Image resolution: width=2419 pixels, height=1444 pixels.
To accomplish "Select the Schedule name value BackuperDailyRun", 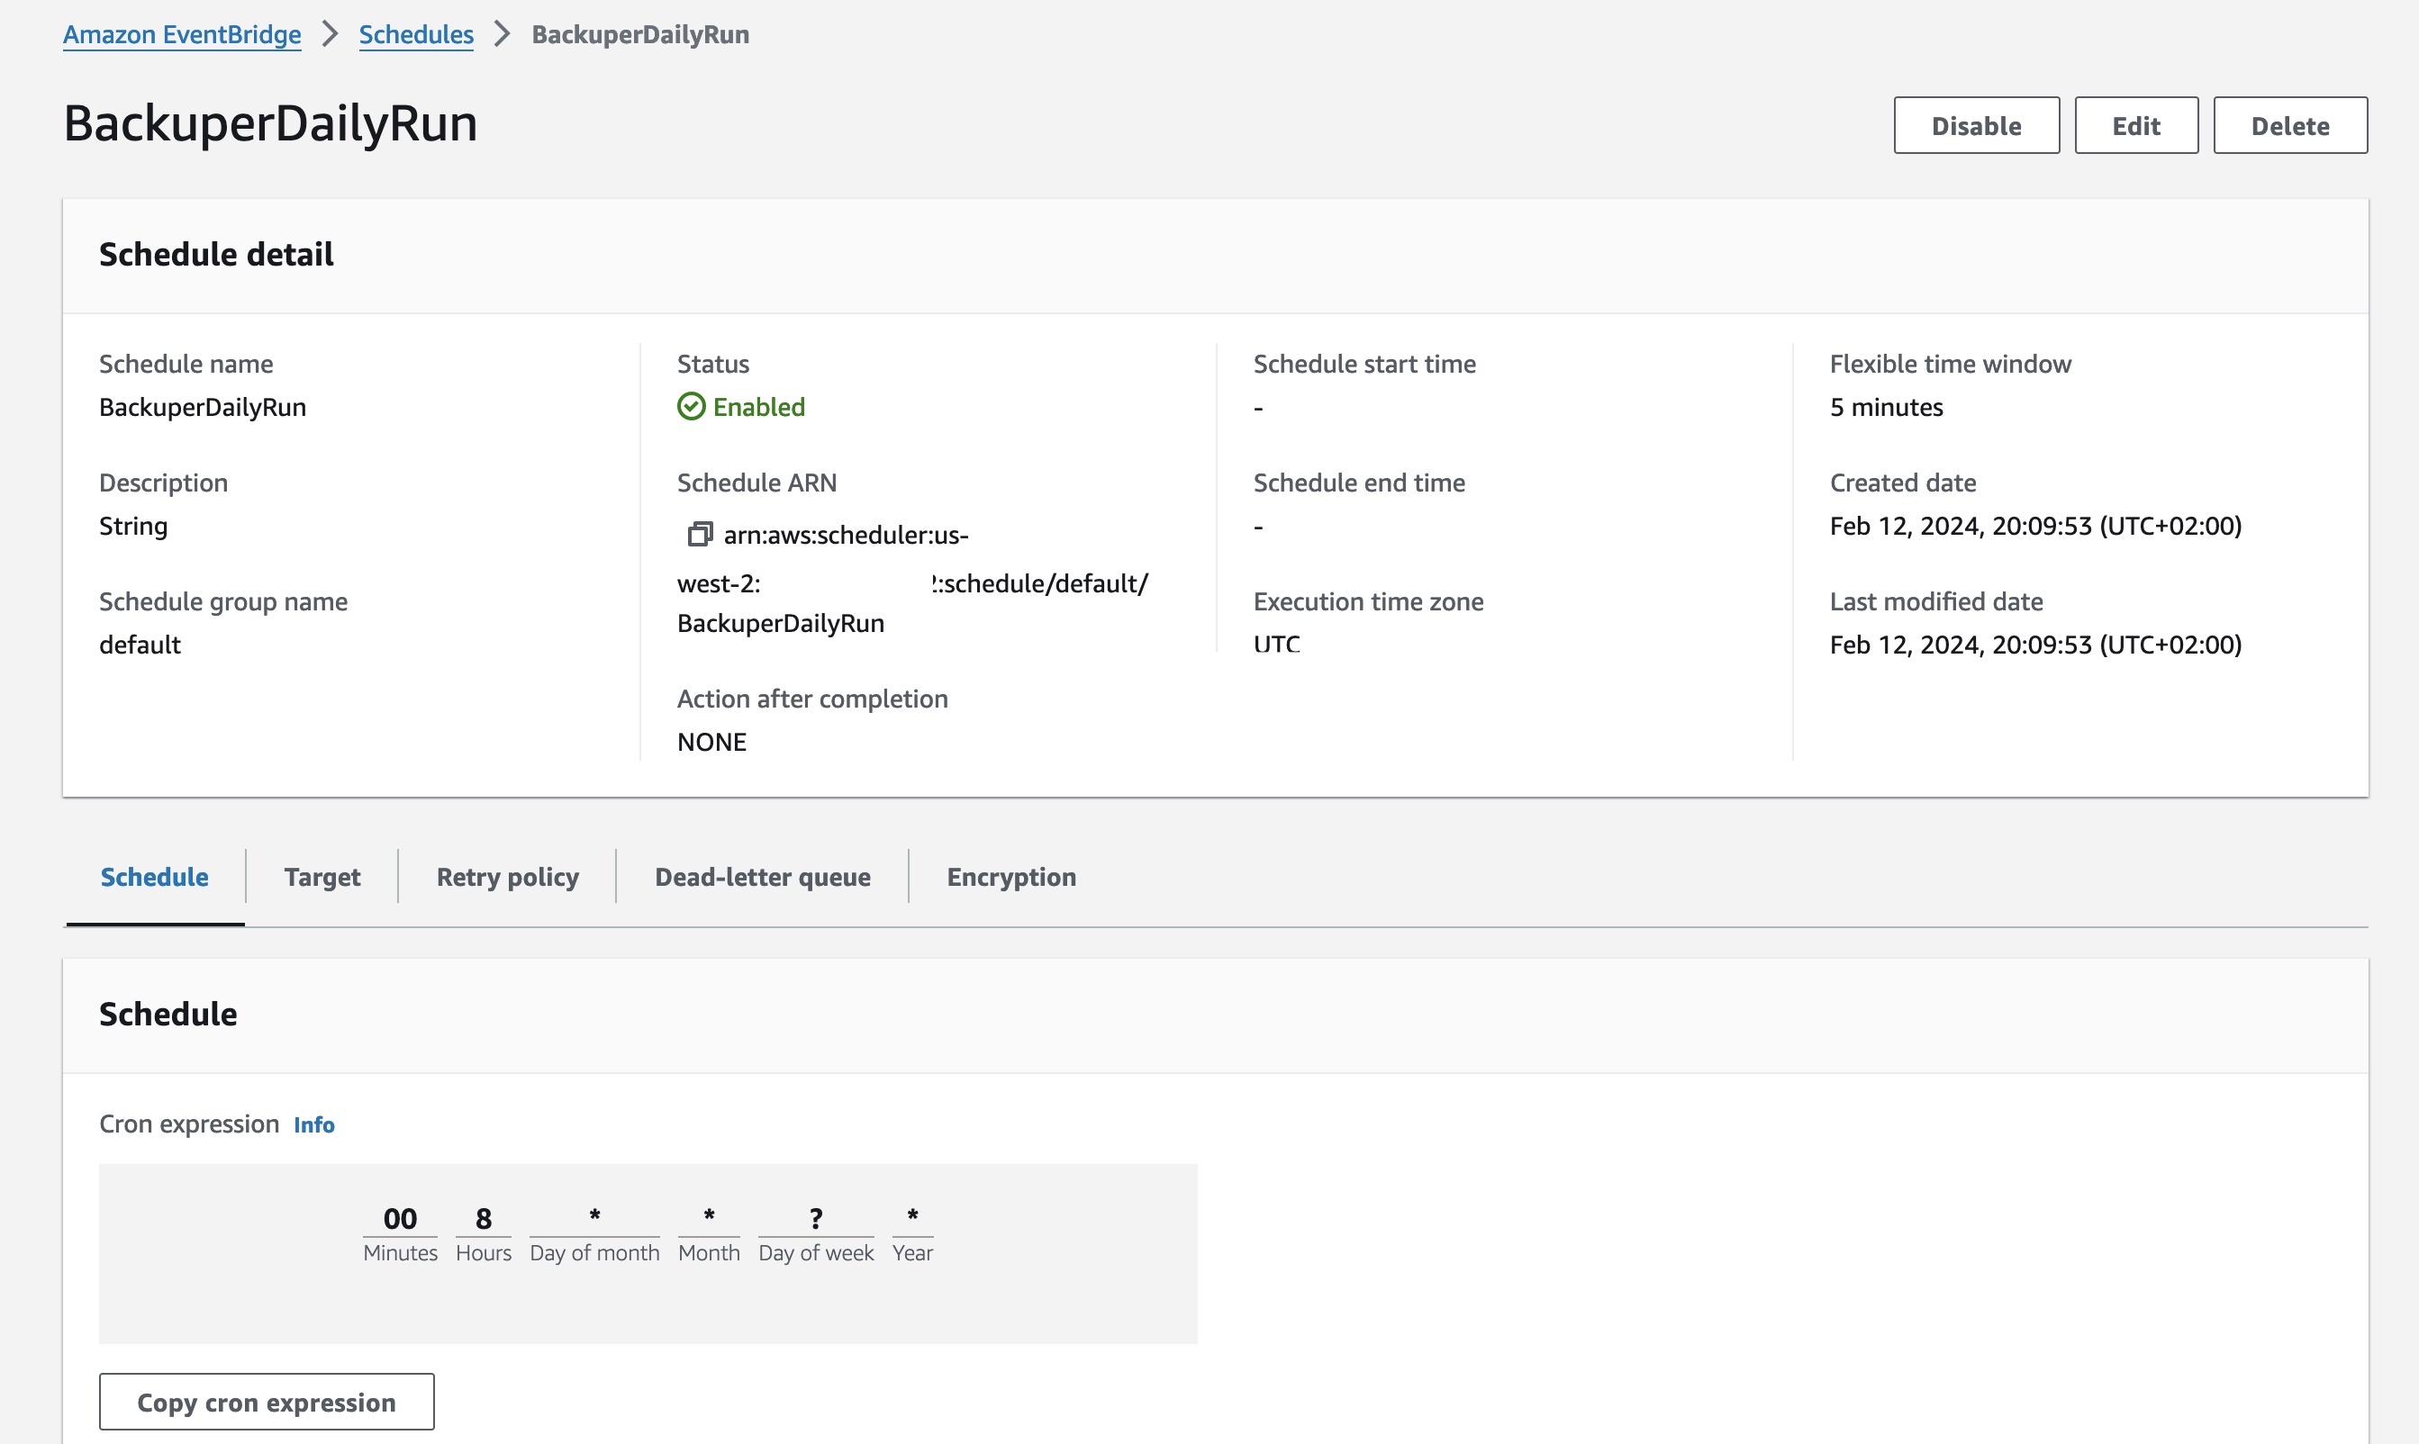I will click(x=203, y=407).
